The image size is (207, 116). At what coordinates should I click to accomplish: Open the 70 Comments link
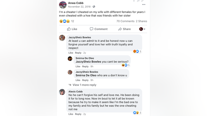coord(125,21)
